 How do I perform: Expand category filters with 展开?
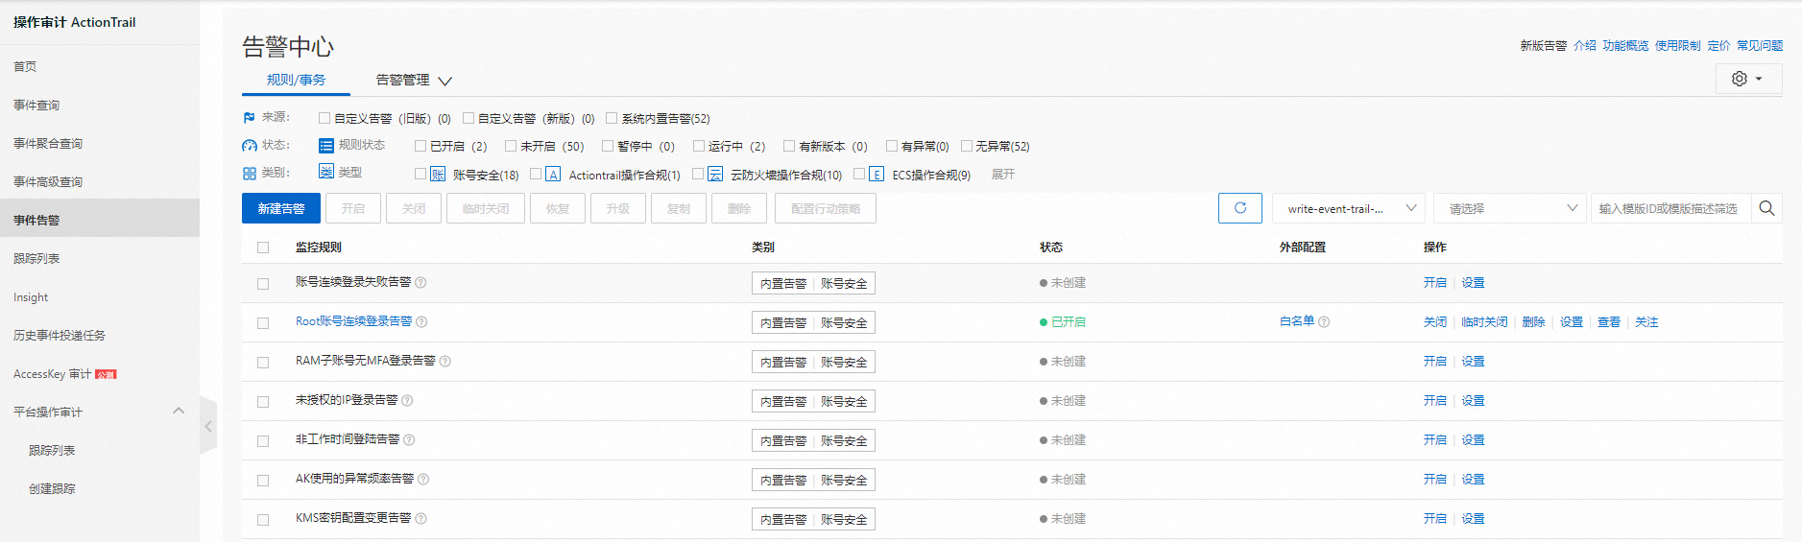click(1003, 175)
